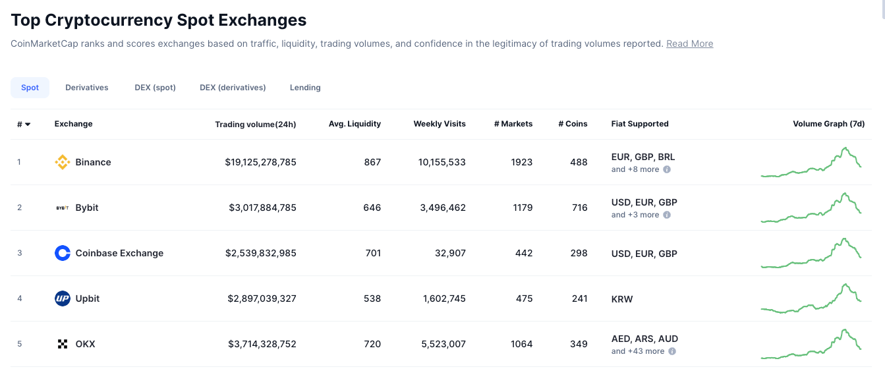Viewport: 885px width, 369px height.
Task: Sort table by Avg. Liquidity header
Action: (355, 124)
